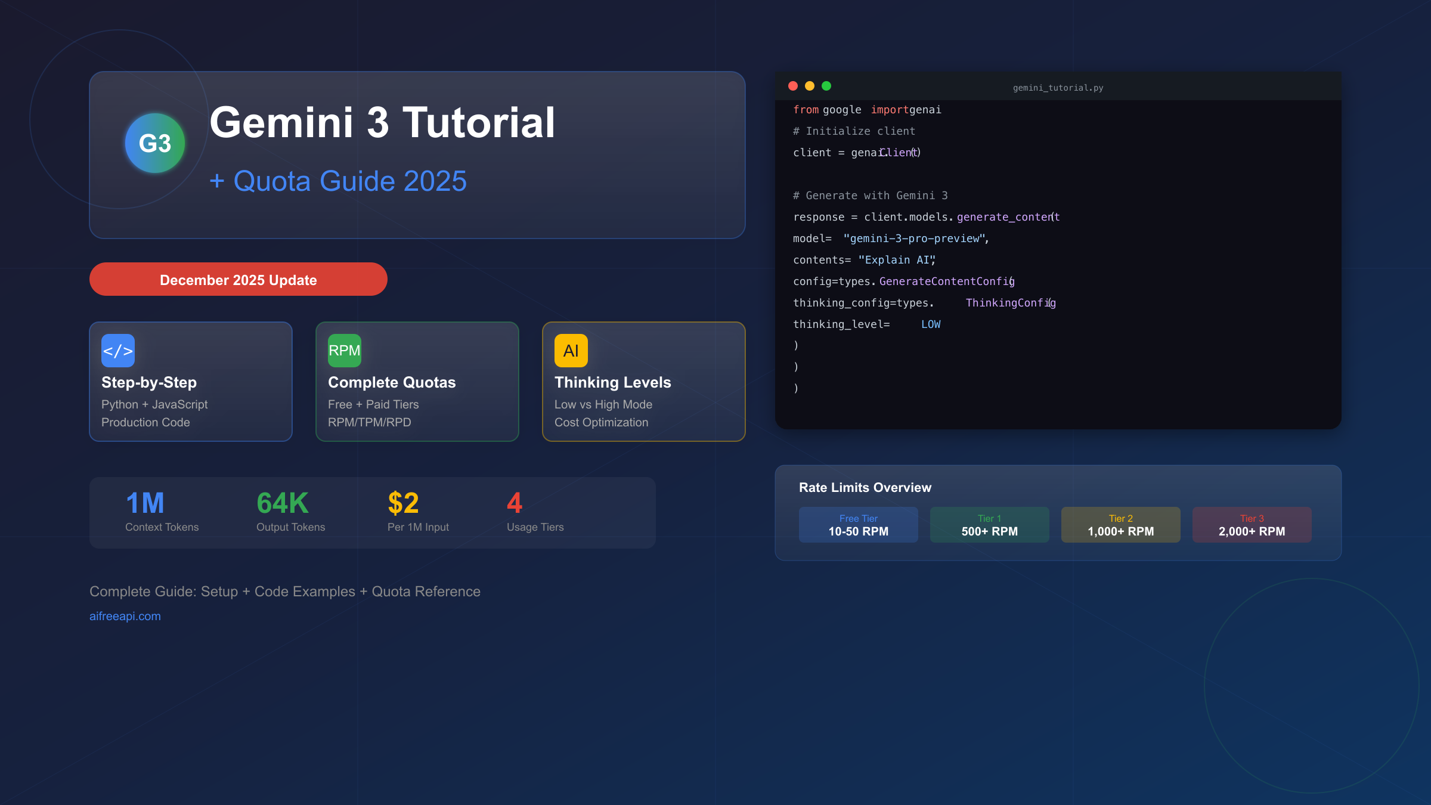Select the thinking_level LOW value in code
1431x805 pixels.
(931, 324)
